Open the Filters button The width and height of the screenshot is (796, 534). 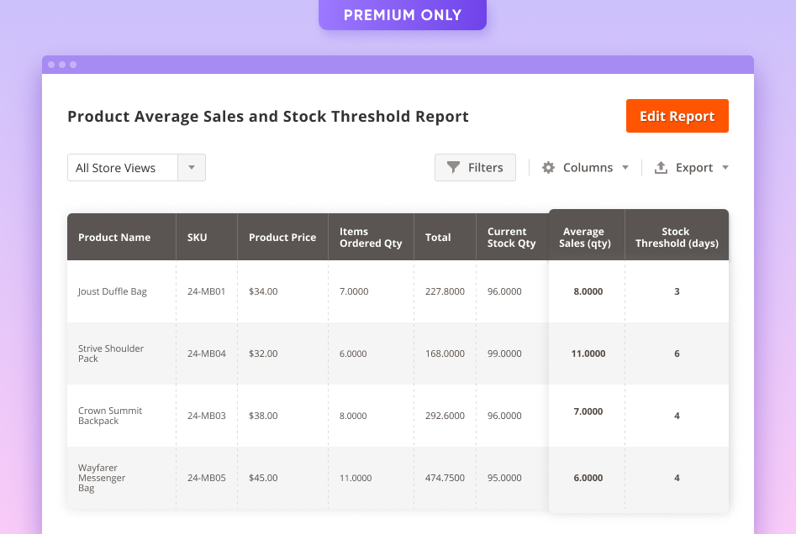coord(475,167)
